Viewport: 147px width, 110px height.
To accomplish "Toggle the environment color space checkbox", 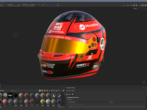I will coord(69,104).
